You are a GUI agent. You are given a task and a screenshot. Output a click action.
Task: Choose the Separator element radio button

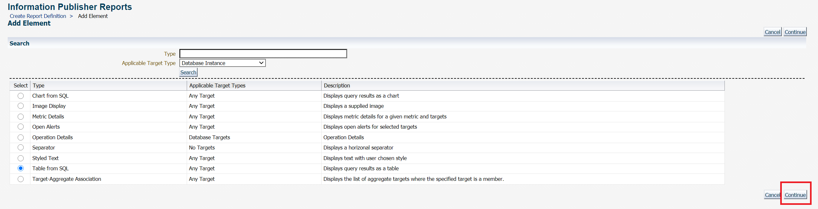[20, 148]
